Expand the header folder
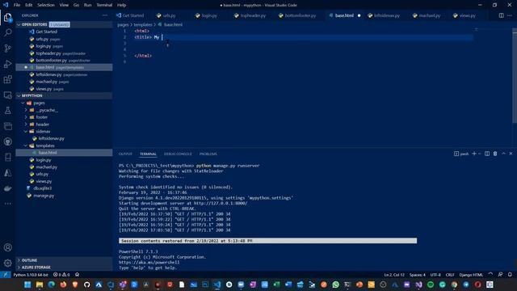 (x=26, y=124)
